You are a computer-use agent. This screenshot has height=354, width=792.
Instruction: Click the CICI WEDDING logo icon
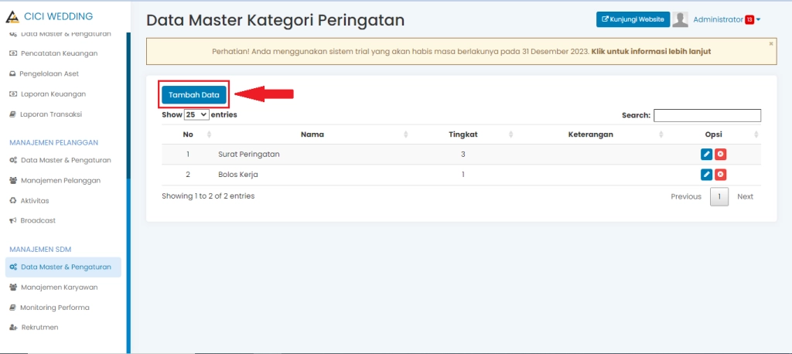12,17
